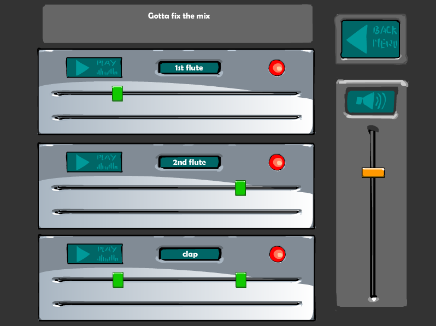This screenshot has height=326, width=436.
Task: Click the clap name label
Action: click(x=190, y=254)
